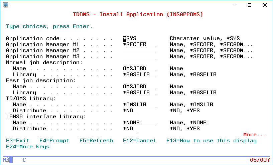Image resolution: width=273 pixels, height=165 pixels.
Task: Click Fast job description Library field
Action: click(x=139, y=93)
